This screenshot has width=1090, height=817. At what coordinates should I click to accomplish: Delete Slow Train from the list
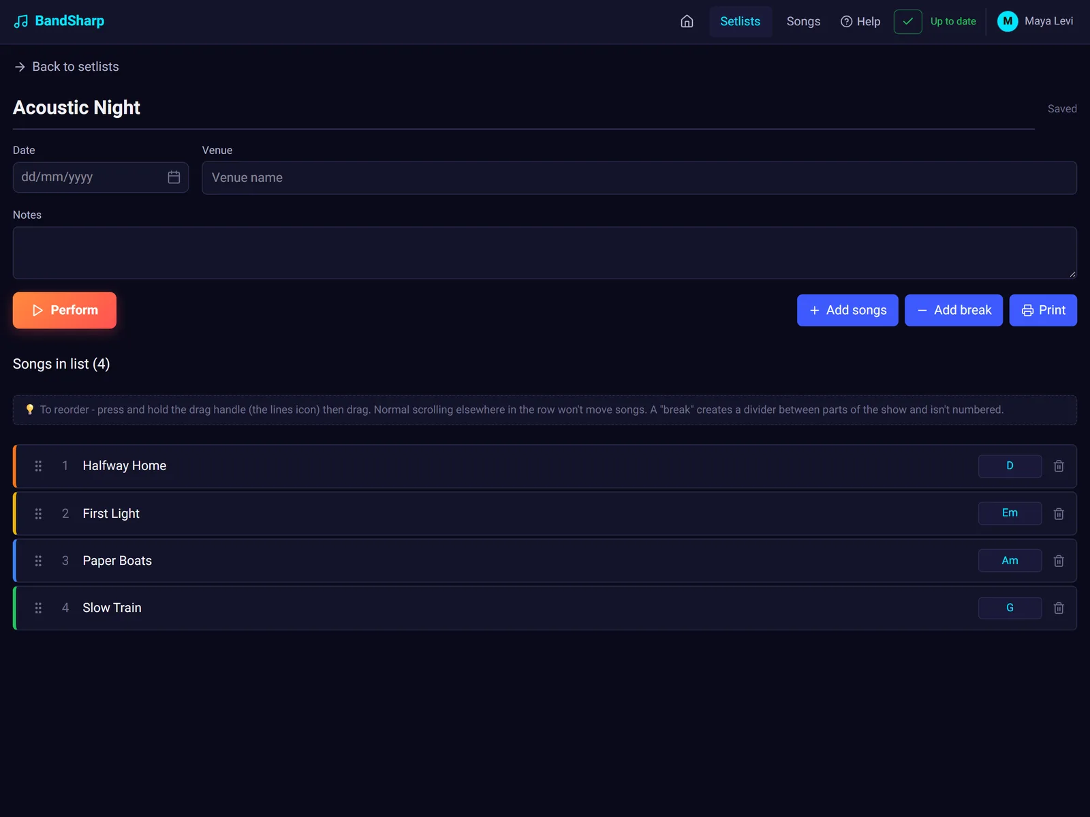(x=1059, y=608)
